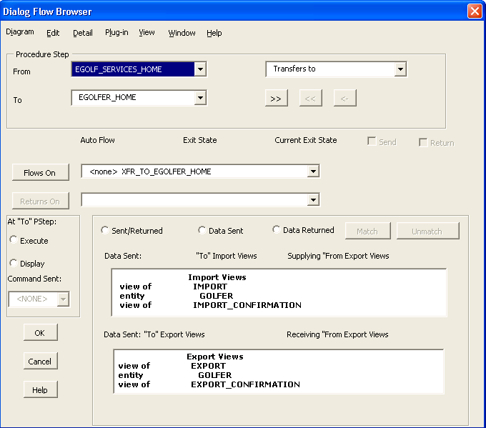Open the Flows On exit state dropdown
The height and width of the screenshot is (428, 486).
tap(312, 171)
